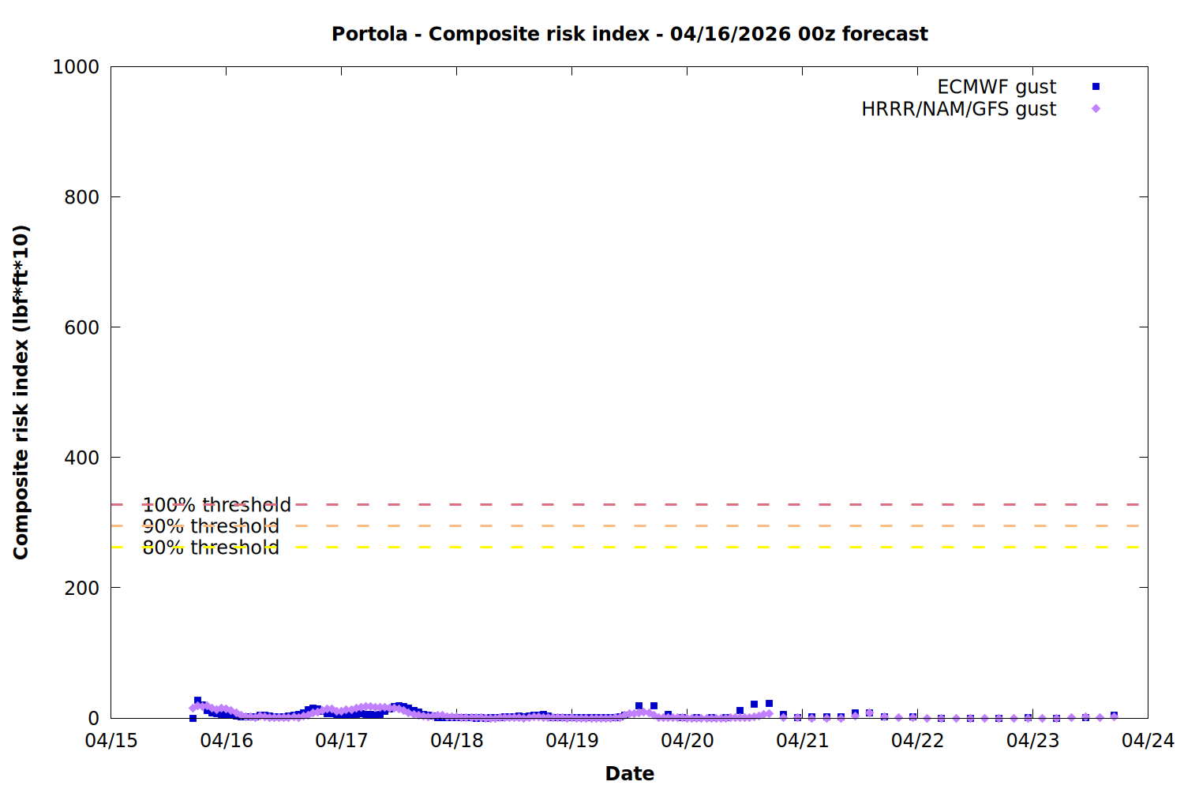1184x789 pixels.
Task: Click the Composite risk index y-axis title
Action: pos(21,392)
